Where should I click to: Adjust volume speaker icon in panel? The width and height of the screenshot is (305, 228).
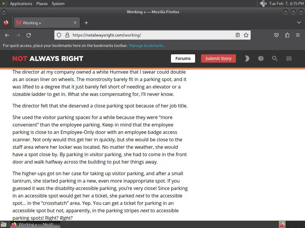[x=263, y=4]
